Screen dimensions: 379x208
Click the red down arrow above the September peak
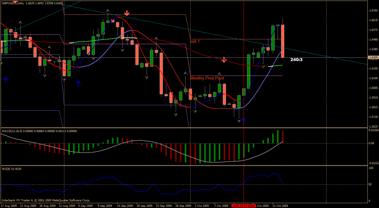click(127, 13)
